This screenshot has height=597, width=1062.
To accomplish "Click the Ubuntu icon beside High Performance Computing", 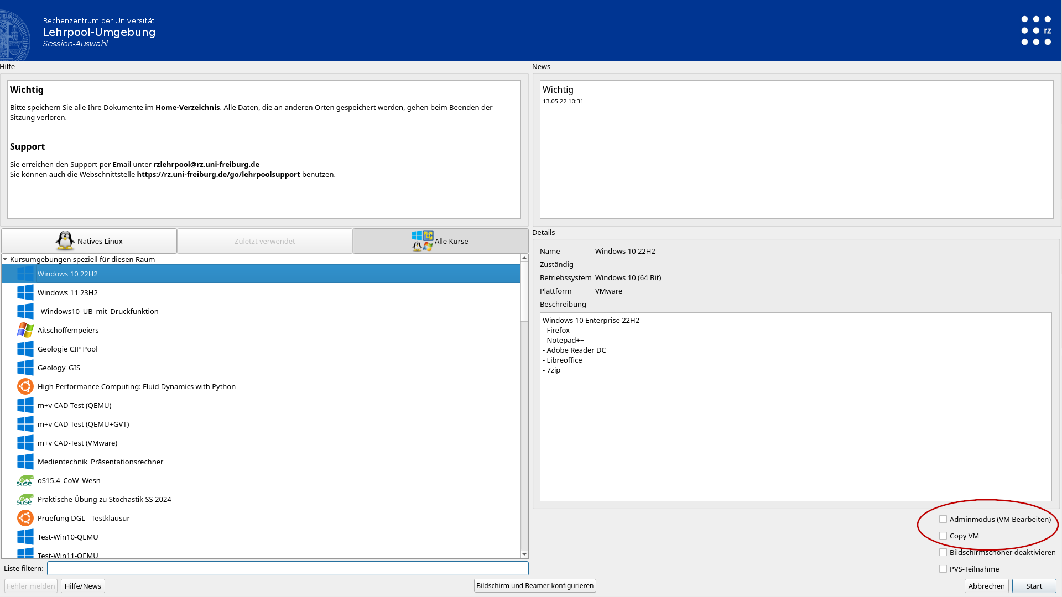I will pyautogui.click(x=25, y=386).
